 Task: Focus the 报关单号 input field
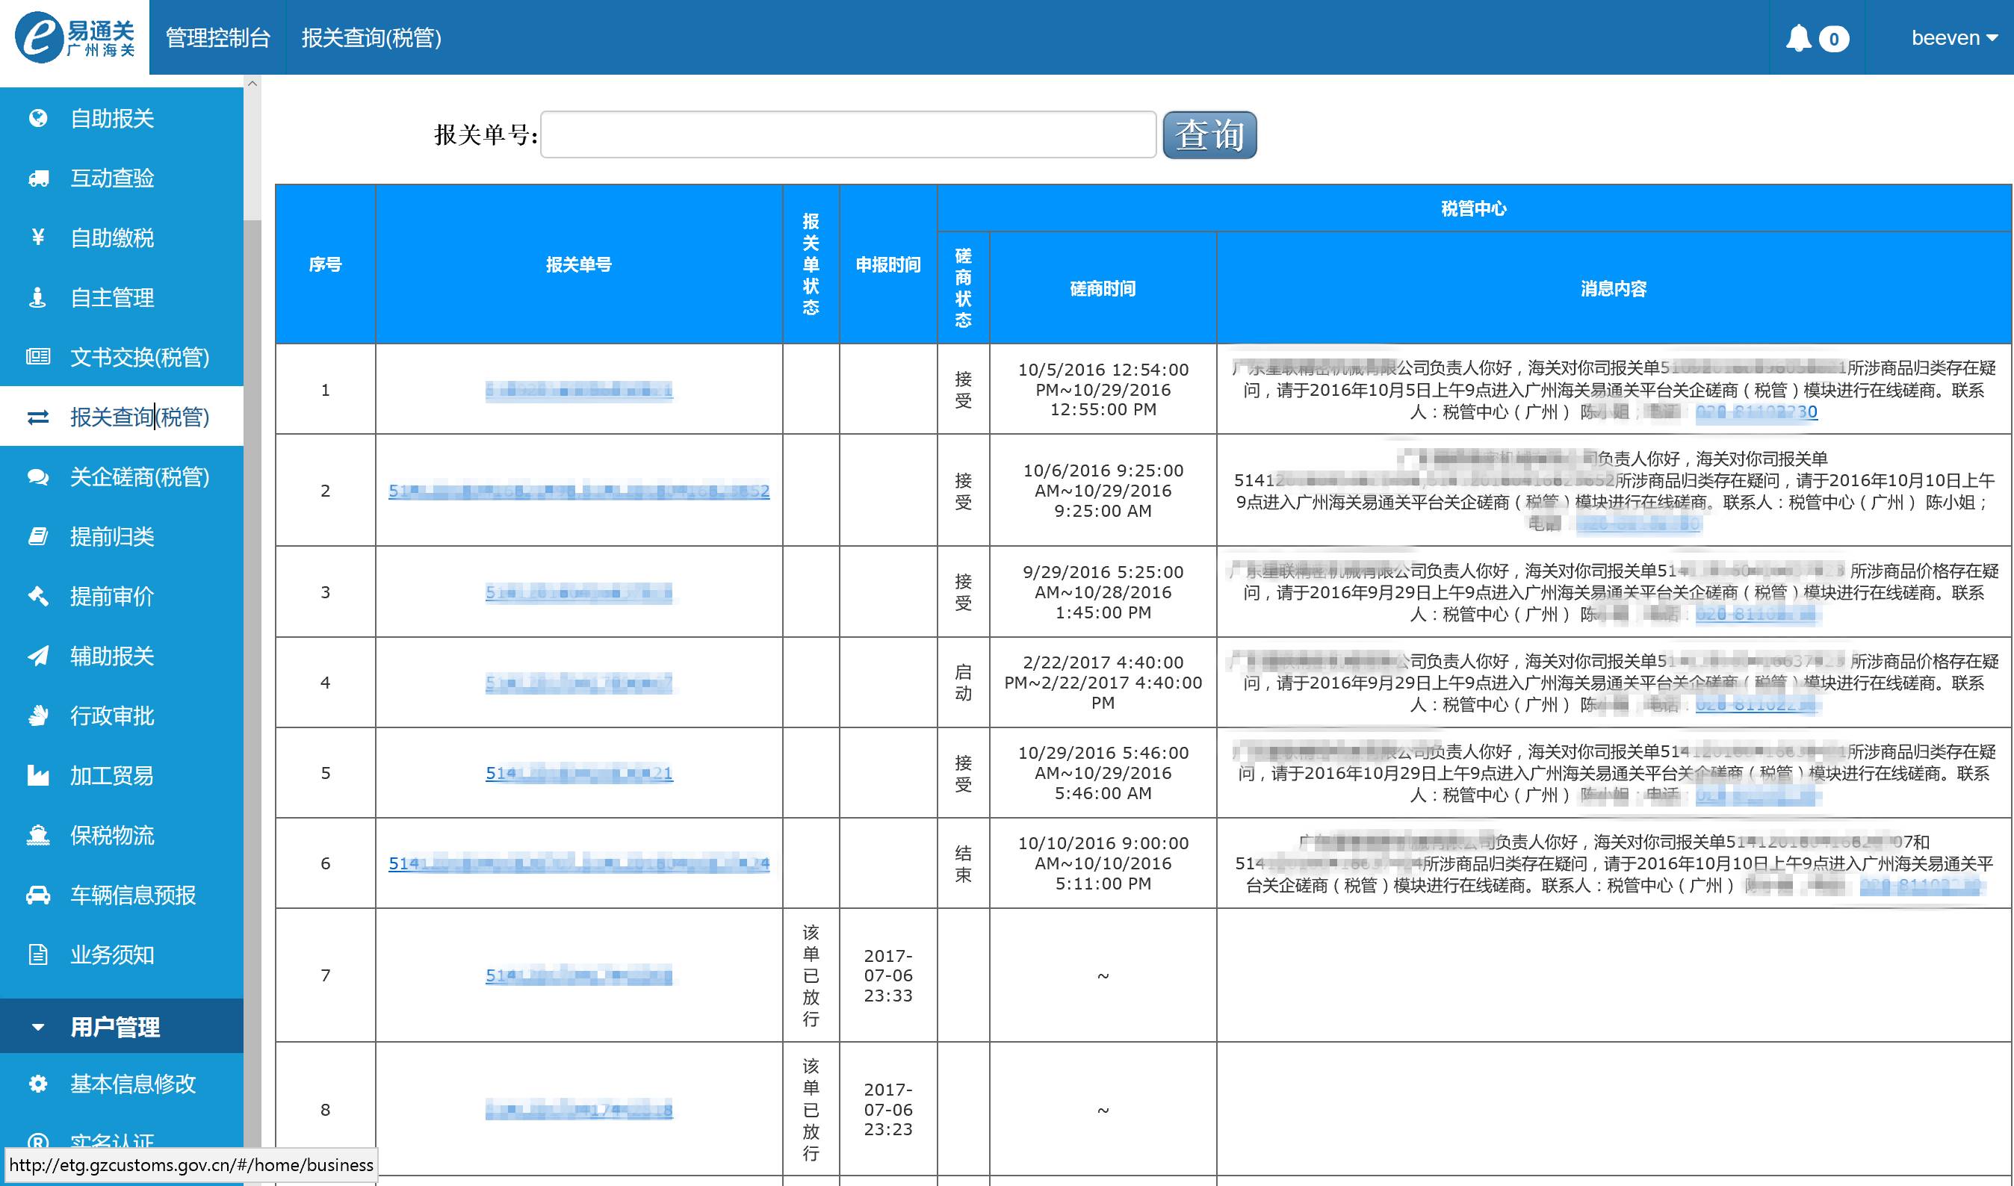(848, 134)
